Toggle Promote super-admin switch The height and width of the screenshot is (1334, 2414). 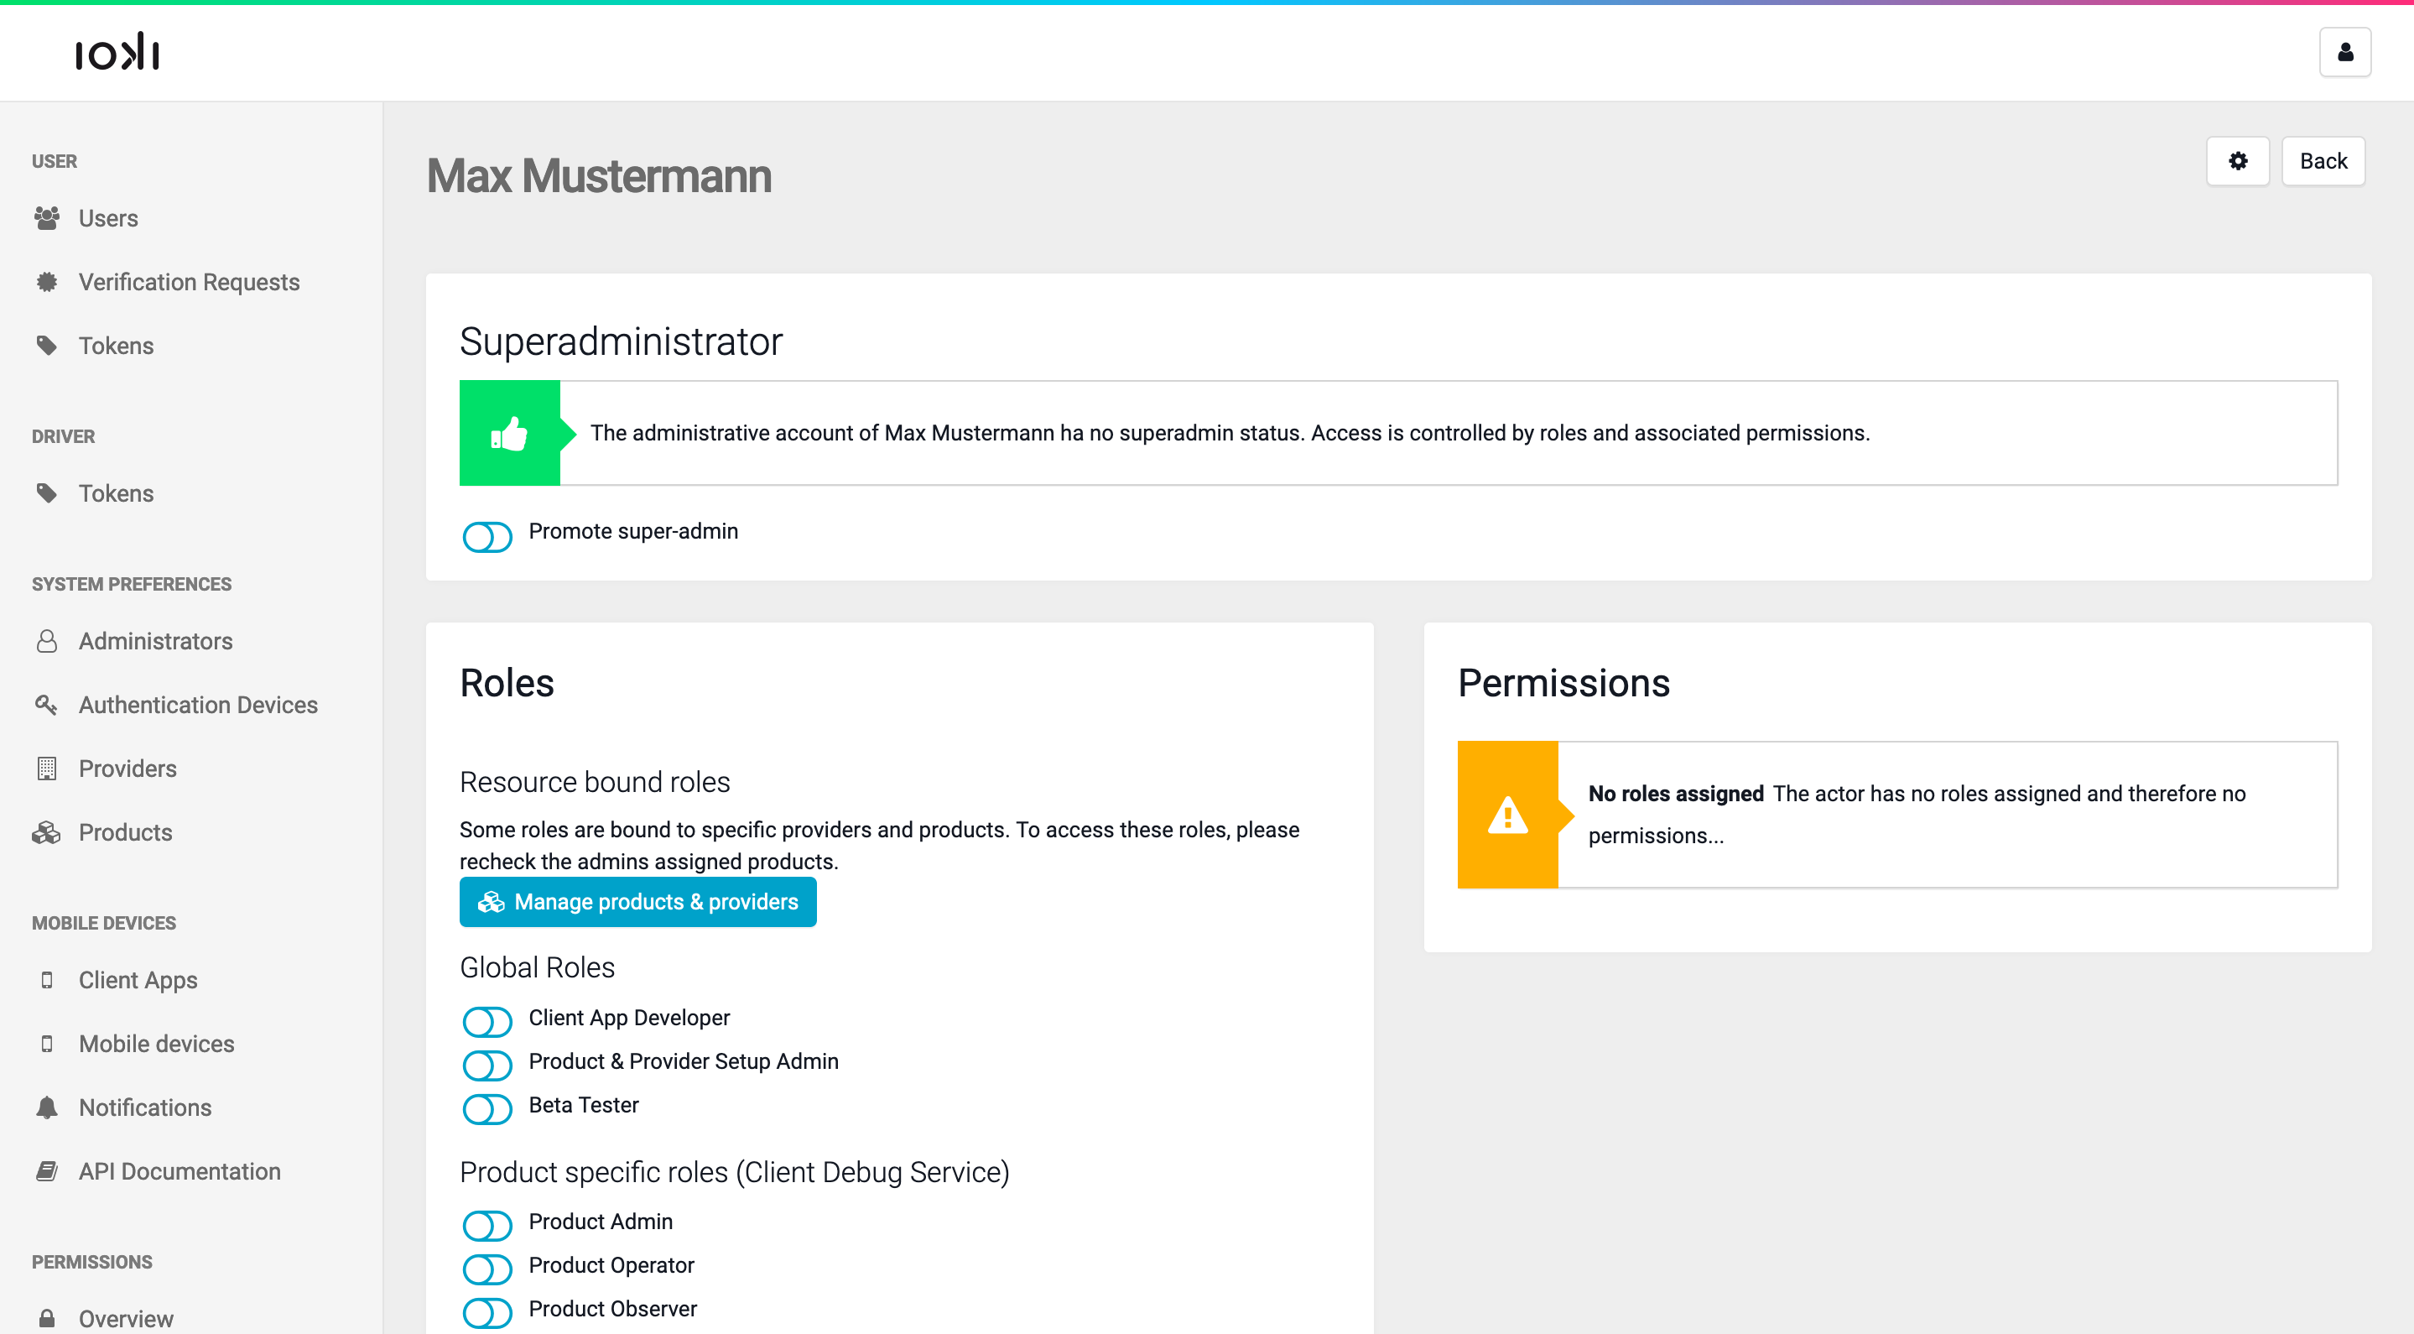coord(487,537)
